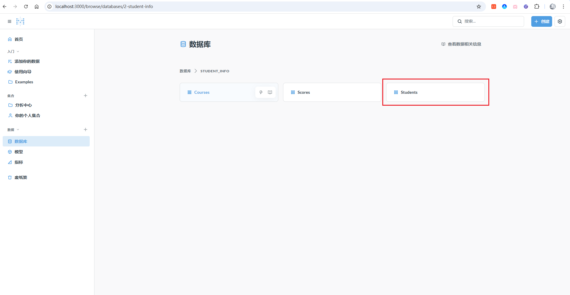Click the book reference icon on Courses
The image size is (570, 295).
click(270, 92)
